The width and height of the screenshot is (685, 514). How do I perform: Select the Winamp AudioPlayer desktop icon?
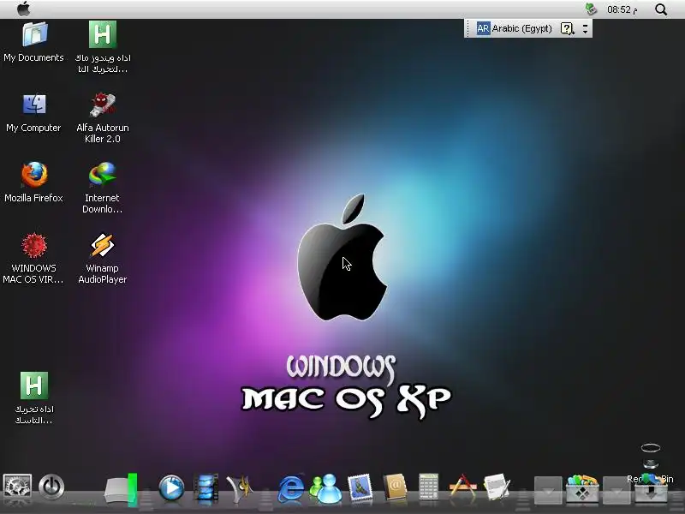(103, 245)
